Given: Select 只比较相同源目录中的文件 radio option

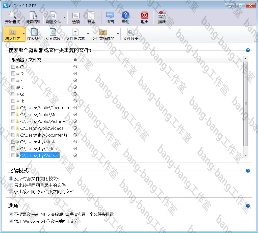Looking at the screenshot, I should pos(11,185).
